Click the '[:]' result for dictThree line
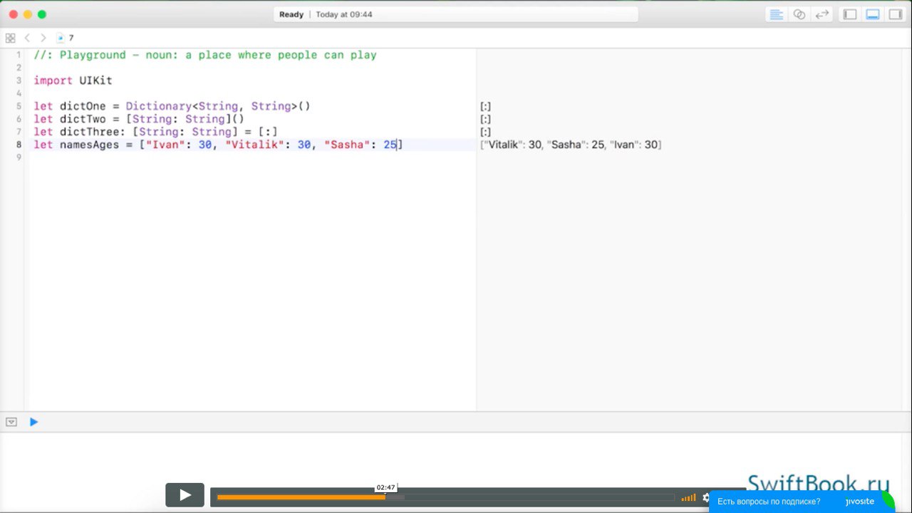Screen dimensions: 912x513 pyautogui.click(x=485, y=132)
